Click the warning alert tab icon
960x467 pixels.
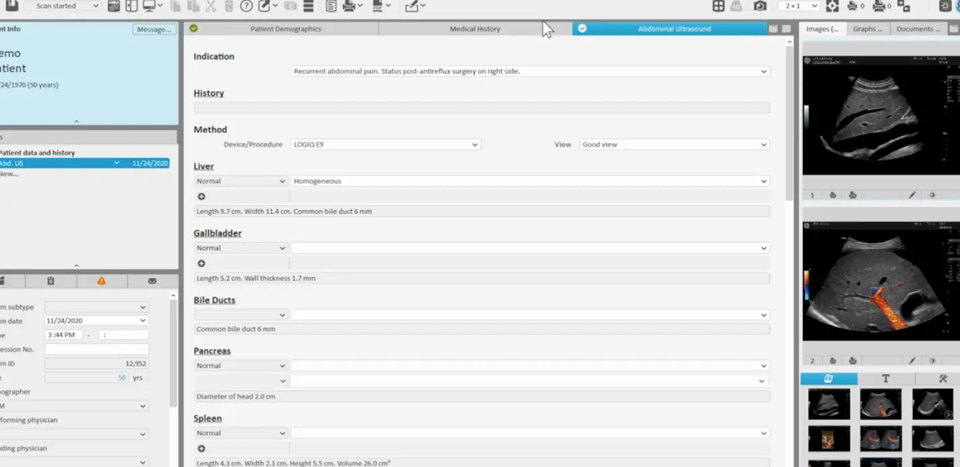(101, 281)
